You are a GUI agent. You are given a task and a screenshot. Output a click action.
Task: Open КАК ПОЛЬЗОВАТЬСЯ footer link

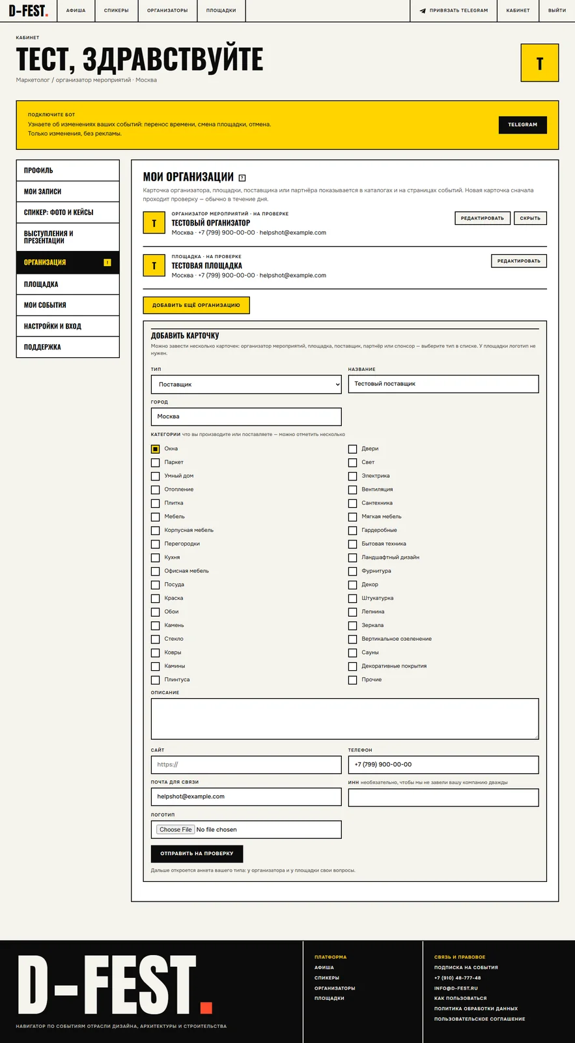pyautogui.click(x=460, y=999)
